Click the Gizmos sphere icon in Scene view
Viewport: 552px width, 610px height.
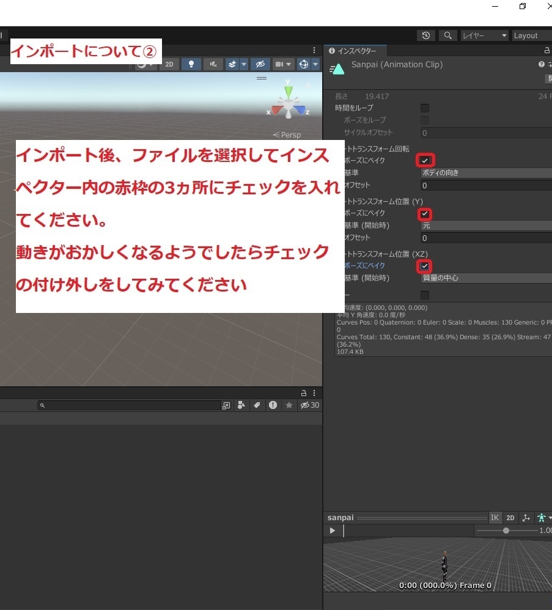[304, 64]
